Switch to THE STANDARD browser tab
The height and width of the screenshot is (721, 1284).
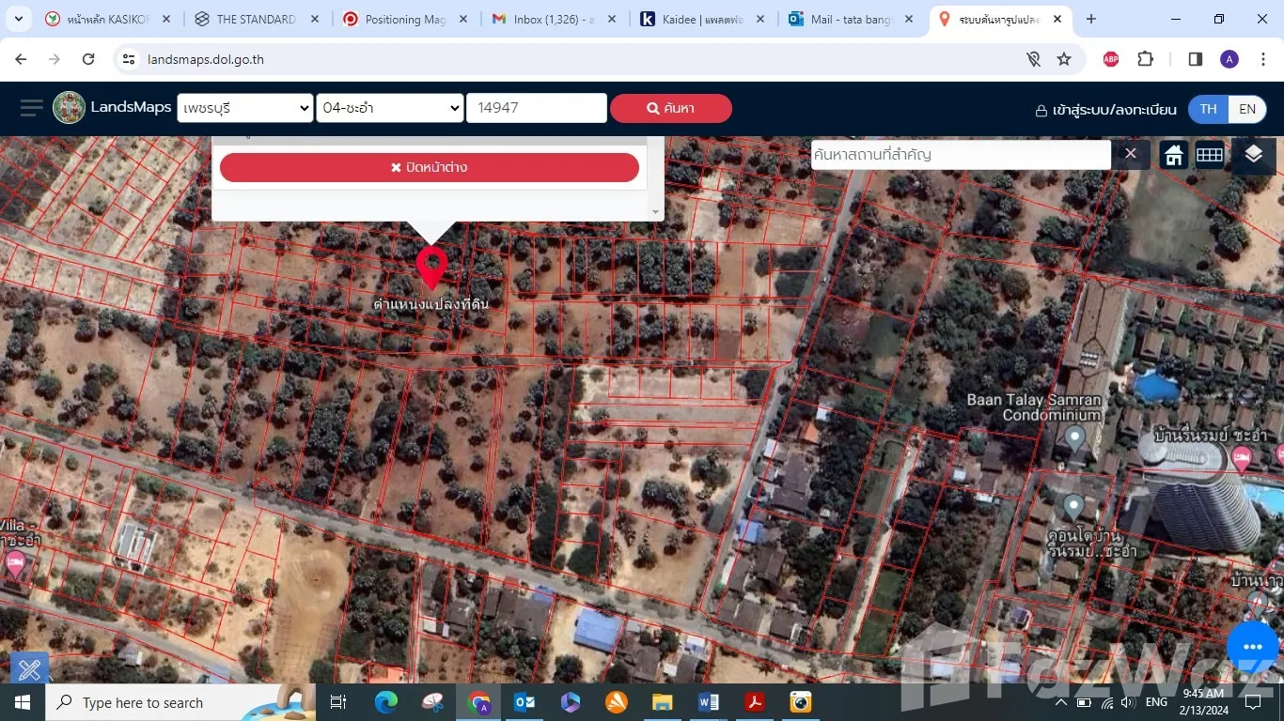click(257, 19)
